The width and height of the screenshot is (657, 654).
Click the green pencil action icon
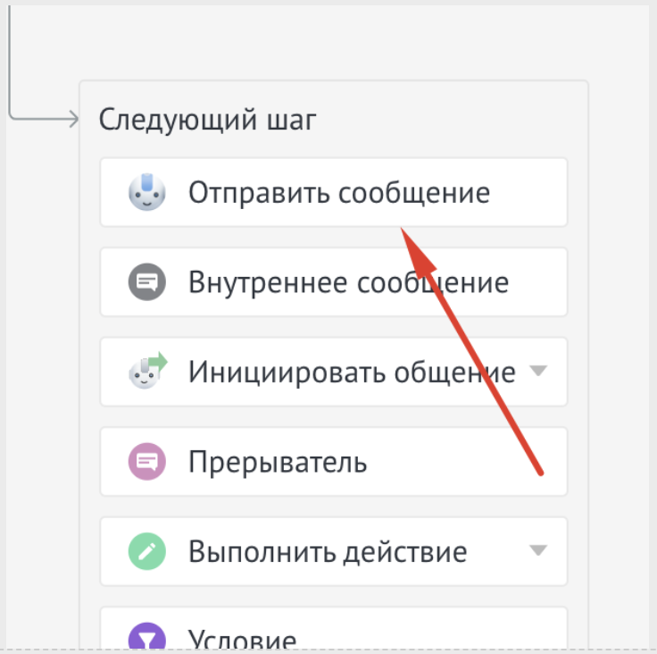click(x=145, y=551)
